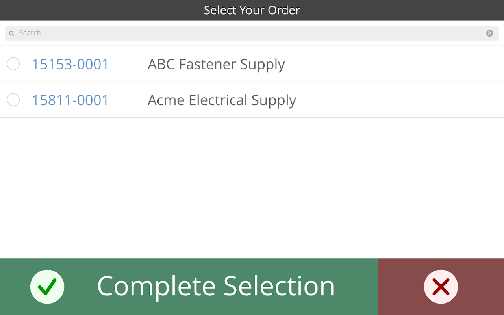Select the radio button for order 15153-0001
This screenshot has width=504, height=315.
point(13,64)
